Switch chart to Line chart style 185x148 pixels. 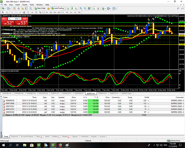tap(76, 8)
